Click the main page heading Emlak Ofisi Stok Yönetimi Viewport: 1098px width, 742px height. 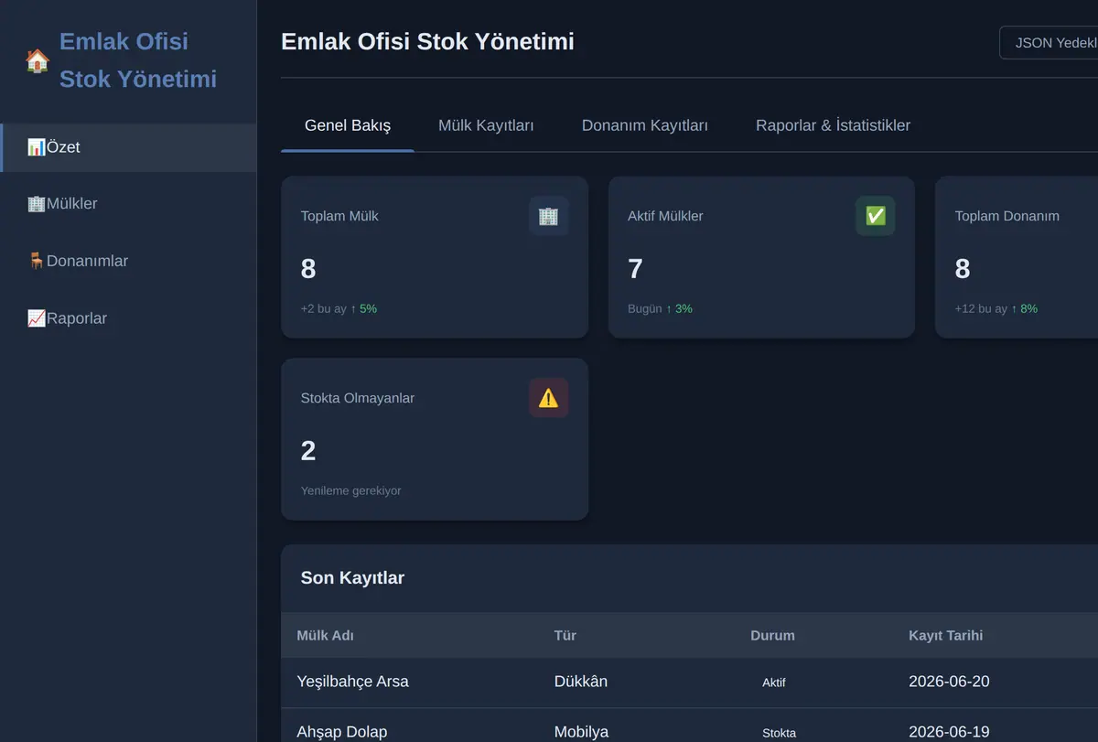pyautogui.click(x=427, y=42)
